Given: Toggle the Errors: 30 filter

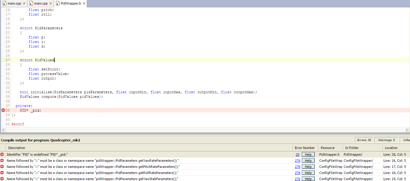Looking at the screenshot, I should [x=364, y=140].
